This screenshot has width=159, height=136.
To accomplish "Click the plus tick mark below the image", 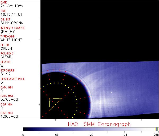I will pyautogui.click(x=55, y=120).
